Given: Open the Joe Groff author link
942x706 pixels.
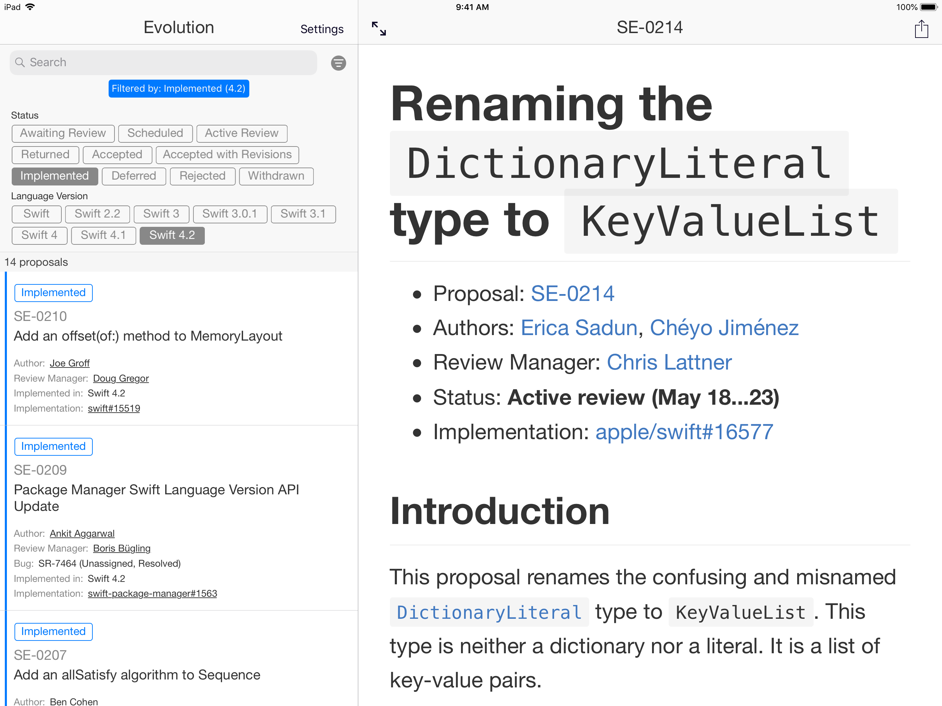Looking at the screenshot, I should coord(69,363).
